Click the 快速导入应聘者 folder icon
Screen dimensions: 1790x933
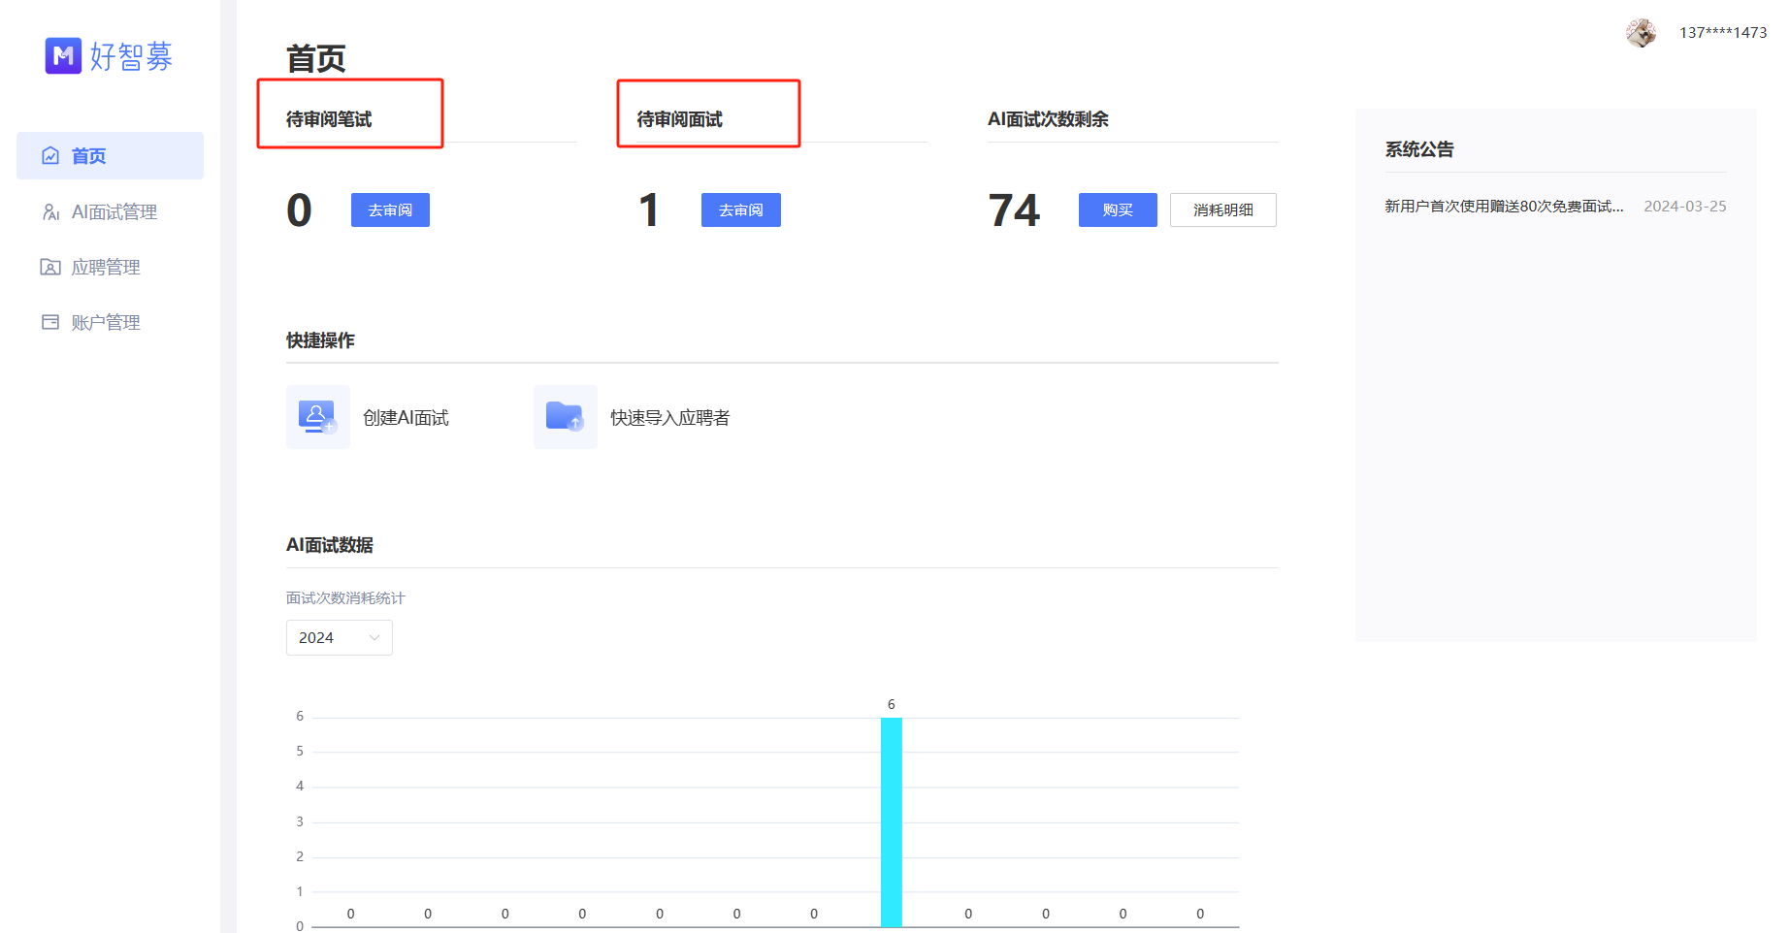(x=565, y=417)
